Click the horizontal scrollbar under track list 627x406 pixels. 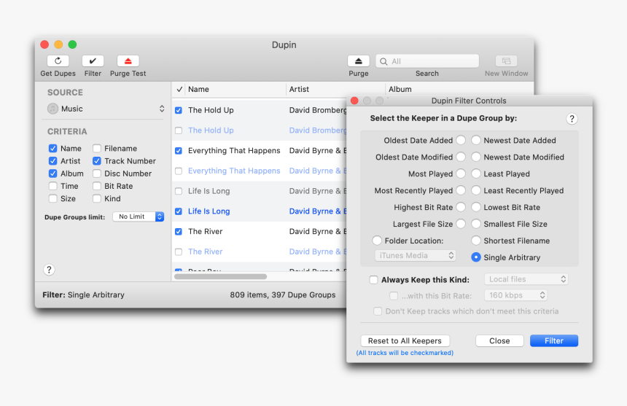coord(220,276)
